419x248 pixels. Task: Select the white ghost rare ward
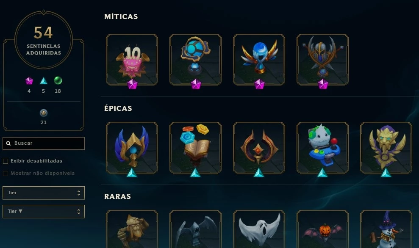tap(259, 229)
